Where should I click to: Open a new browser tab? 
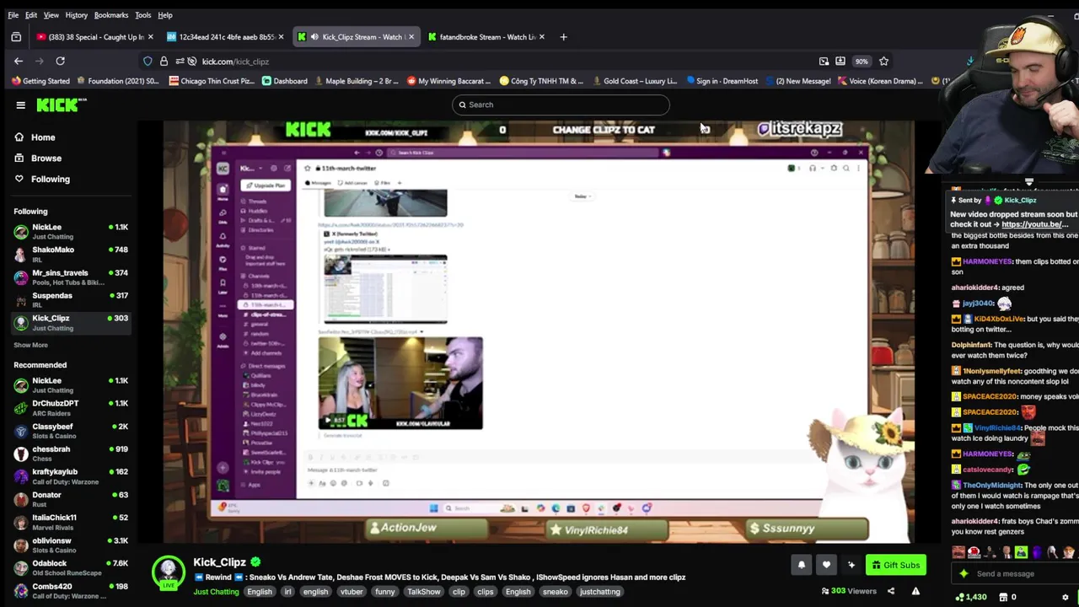(564, 37)
